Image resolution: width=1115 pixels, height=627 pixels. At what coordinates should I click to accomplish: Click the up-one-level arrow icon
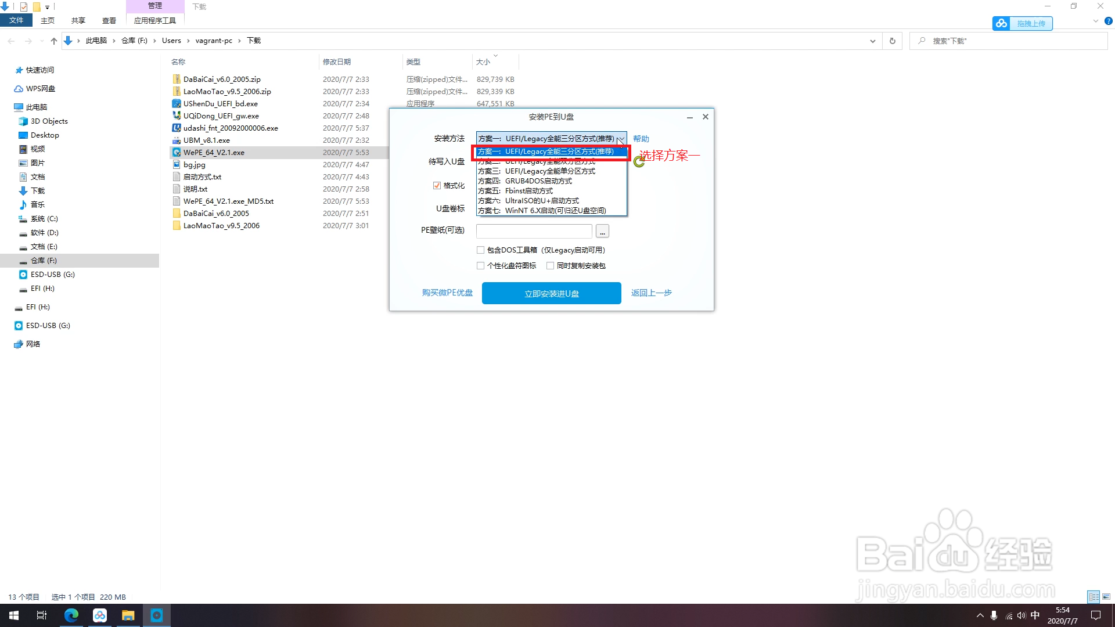click(54, 41)
